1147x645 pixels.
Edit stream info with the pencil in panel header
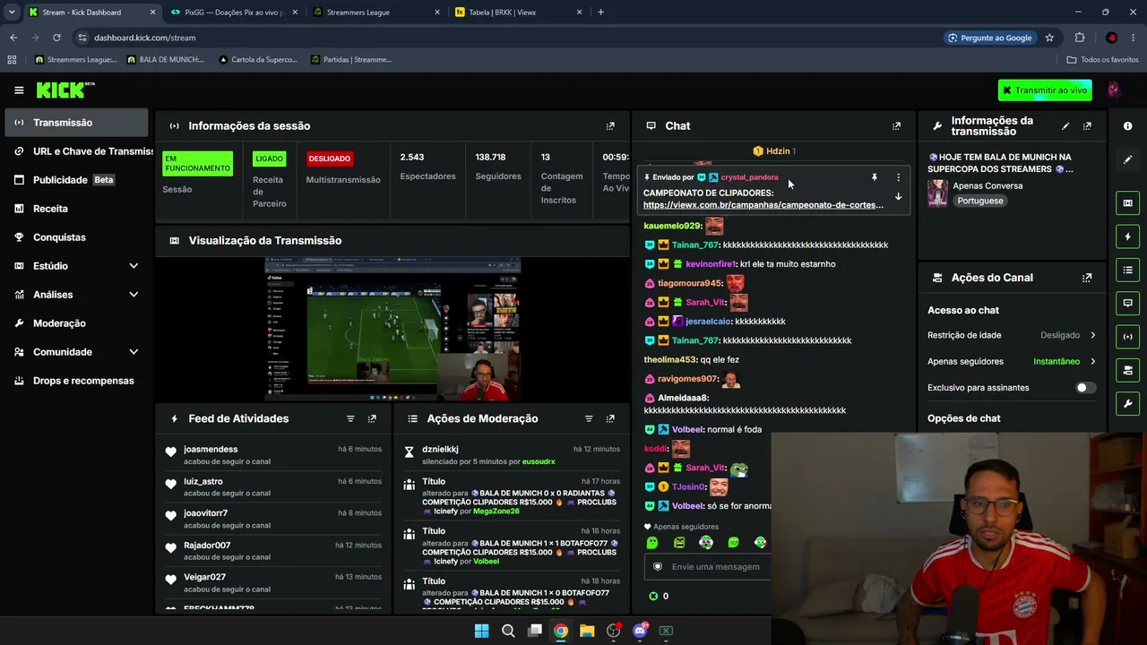click(1065, 126)
